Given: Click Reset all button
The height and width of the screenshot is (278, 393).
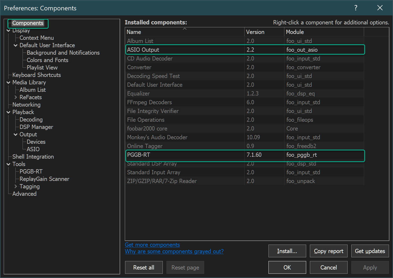Looking at the screenshot, I should pyautogui.click(x=144, y=267).
